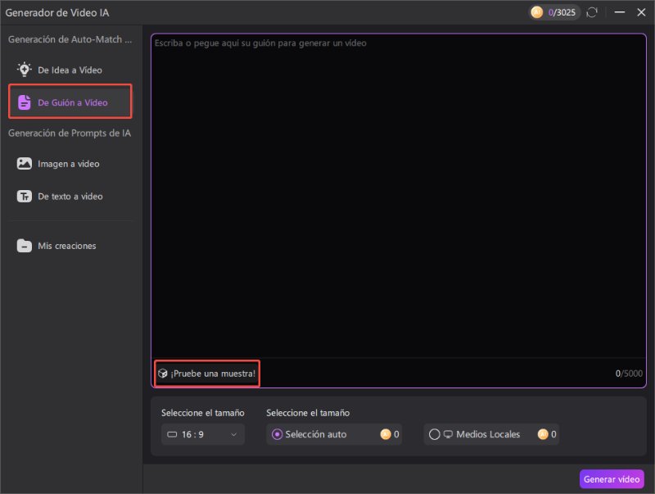Open De Guión a Video section
The height and width of the screenshot is (494, 655).
(70, 102)
